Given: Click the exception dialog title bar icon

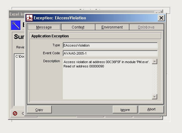Looking at the screenshot, I should (29, 18).
